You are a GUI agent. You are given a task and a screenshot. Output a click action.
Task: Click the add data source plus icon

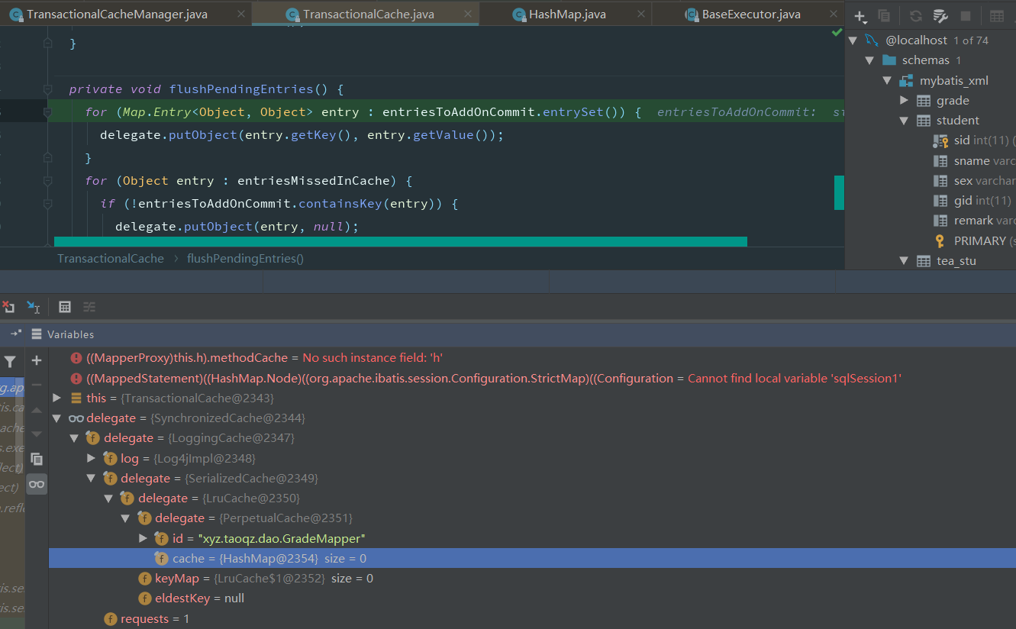coord(860,16)
